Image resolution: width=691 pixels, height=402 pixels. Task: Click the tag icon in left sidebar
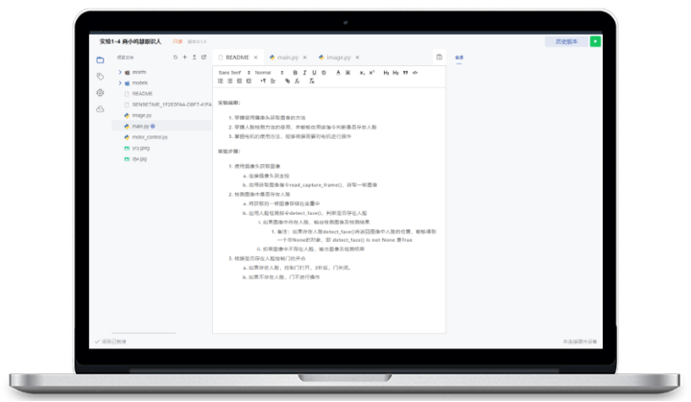pos(100,76)
